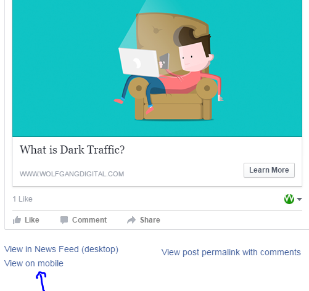Click the Share text label
Screen dimensions: 309x291
(150, 220)
